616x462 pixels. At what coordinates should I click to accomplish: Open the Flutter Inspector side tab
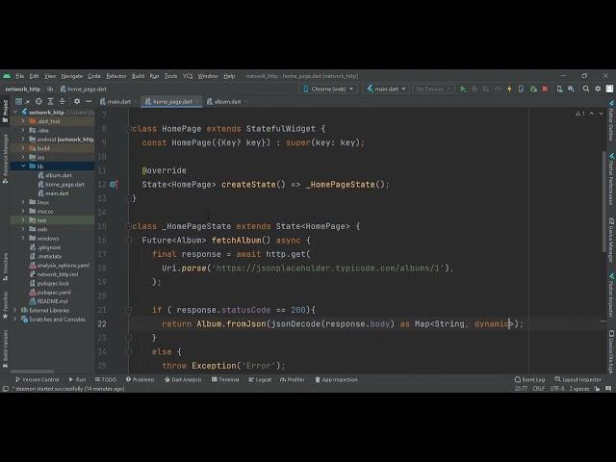coord(611,294)
